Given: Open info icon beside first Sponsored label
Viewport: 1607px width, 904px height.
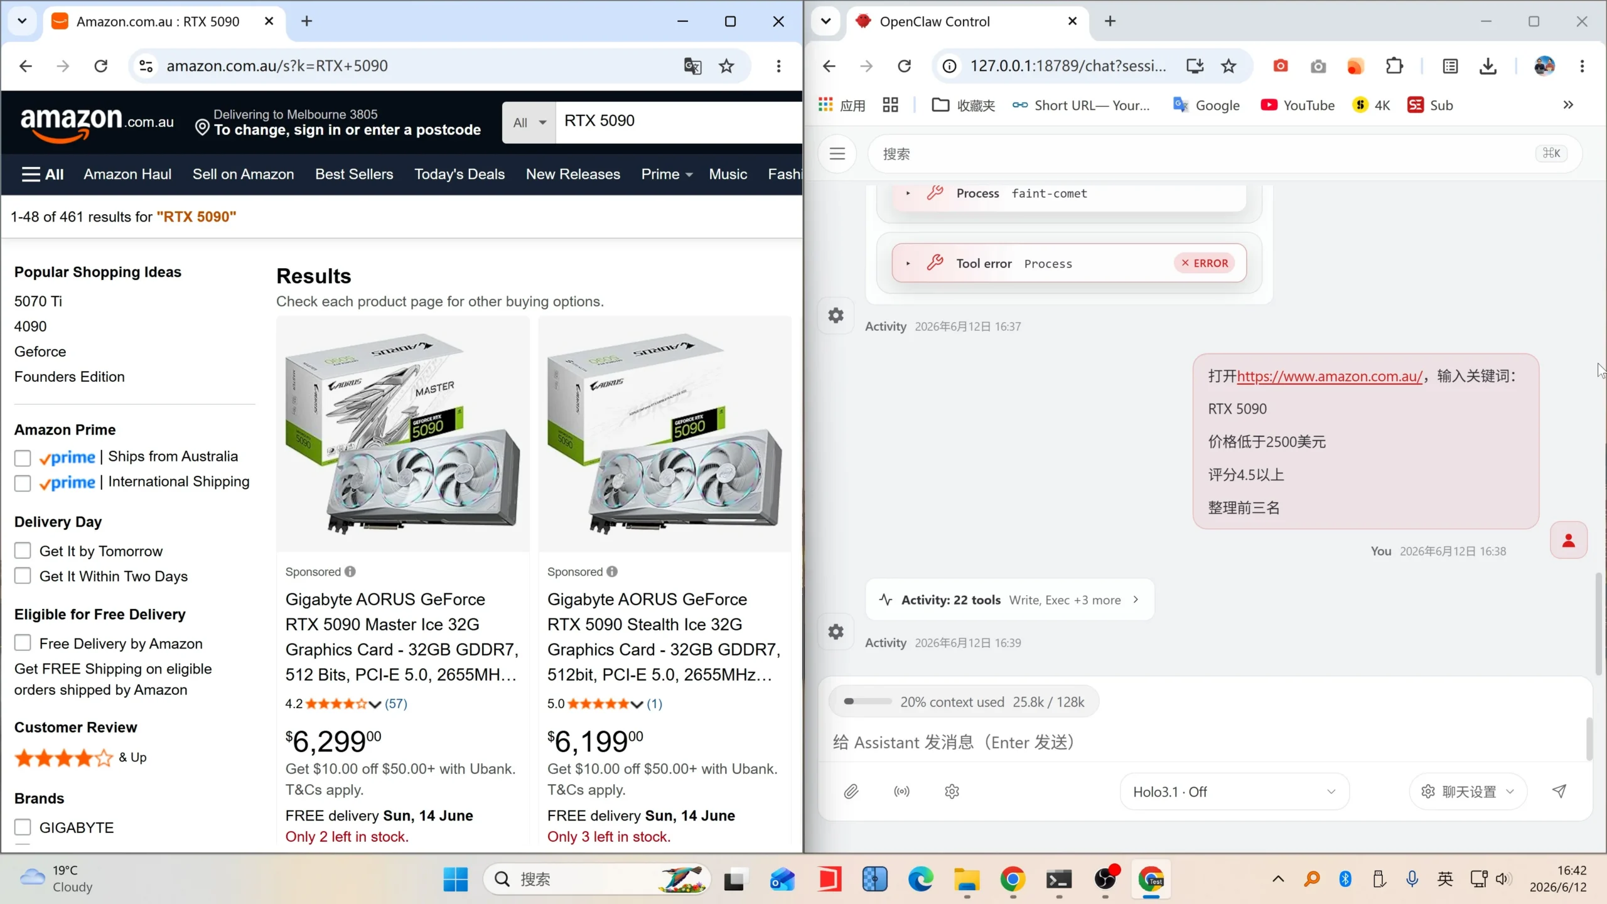Looking at the screenshot, I should (x=350, y=571).
